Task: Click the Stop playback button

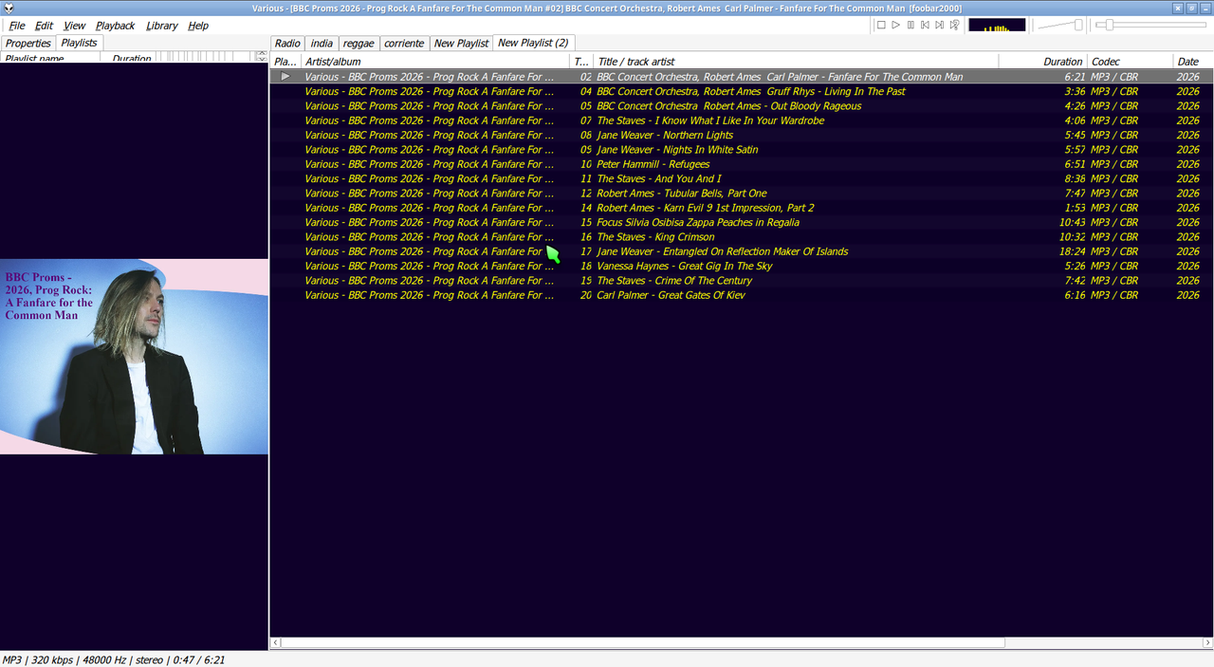Action: tap(881, 25)
